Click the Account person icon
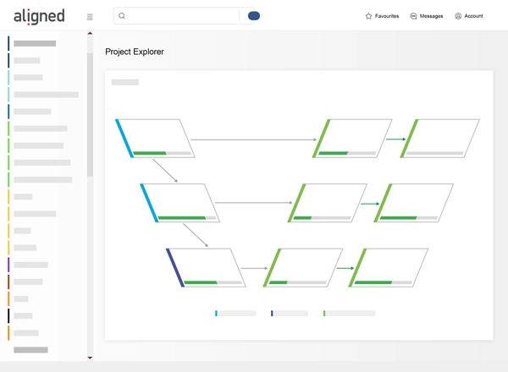Screen dimensions: 508x372 (458, 16)
